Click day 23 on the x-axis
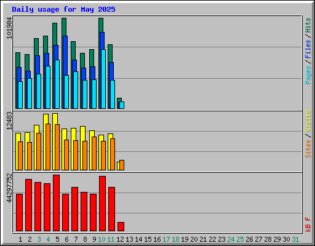The image size is (315, 246). coord(221,239)
